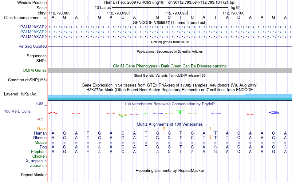The height and width of the screenshot is (182, 292).
Task: Select the "X_tropicalis" alignment row label
Action: pos(36,161)
